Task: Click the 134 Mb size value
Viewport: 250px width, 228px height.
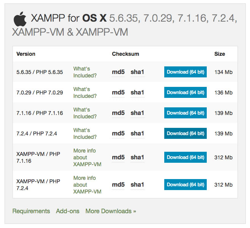Action: tap(223, 72)
